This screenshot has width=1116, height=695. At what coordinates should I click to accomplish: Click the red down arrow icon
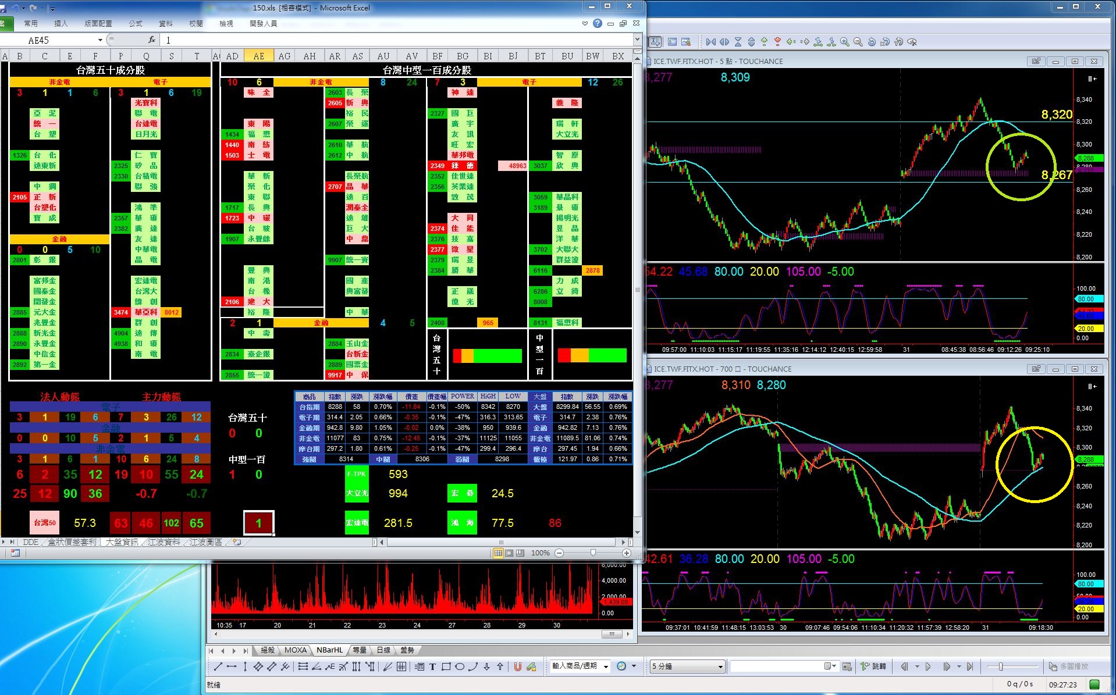(777, 42)
